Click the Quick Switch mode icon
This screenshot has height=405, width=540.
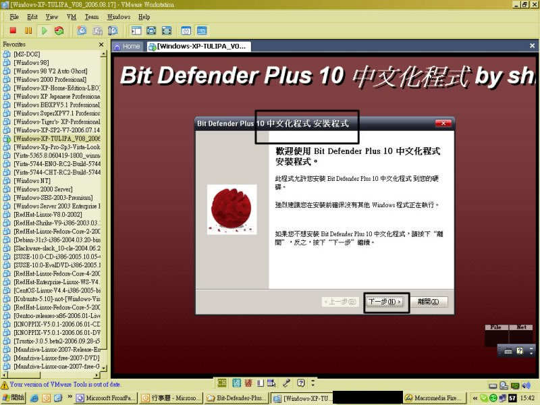tap(151, 30)
